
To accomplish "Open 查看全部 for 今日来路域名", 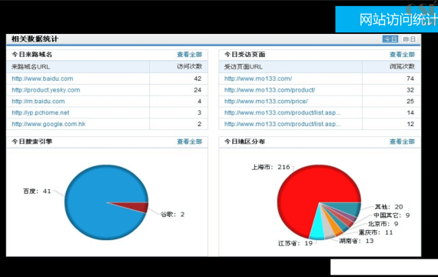I will (x=189, y=55).
